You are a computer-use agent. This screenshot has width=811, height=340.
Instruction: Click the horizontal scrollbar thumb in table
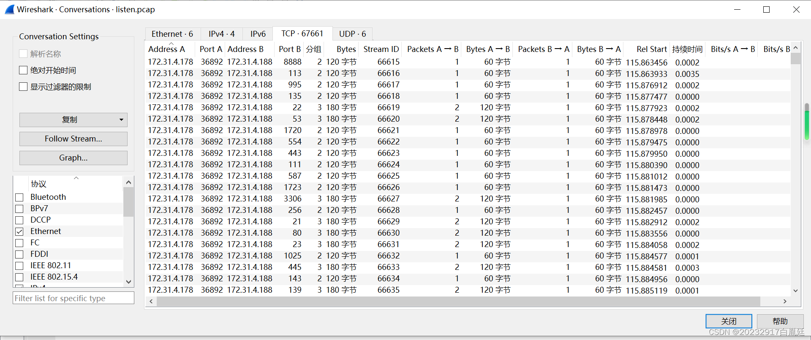(458, 301)
